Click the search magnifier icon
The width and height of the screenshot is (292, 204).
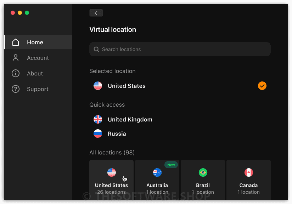point(96,49)
